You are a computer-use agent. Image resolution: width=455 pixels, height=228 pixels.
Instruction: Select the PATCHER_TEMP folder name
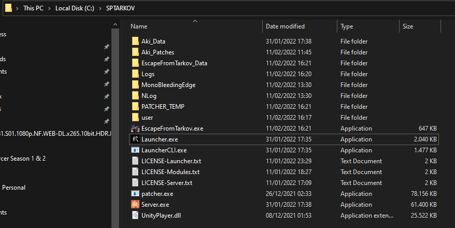[163, 106]
